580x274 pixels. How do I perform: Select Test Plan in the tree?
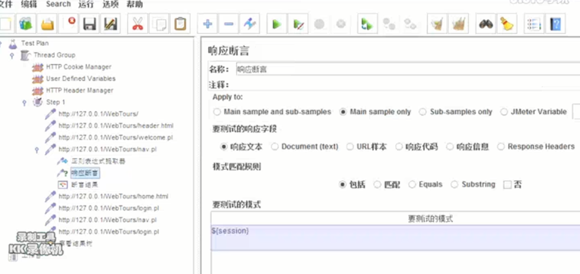coord(35,43)
